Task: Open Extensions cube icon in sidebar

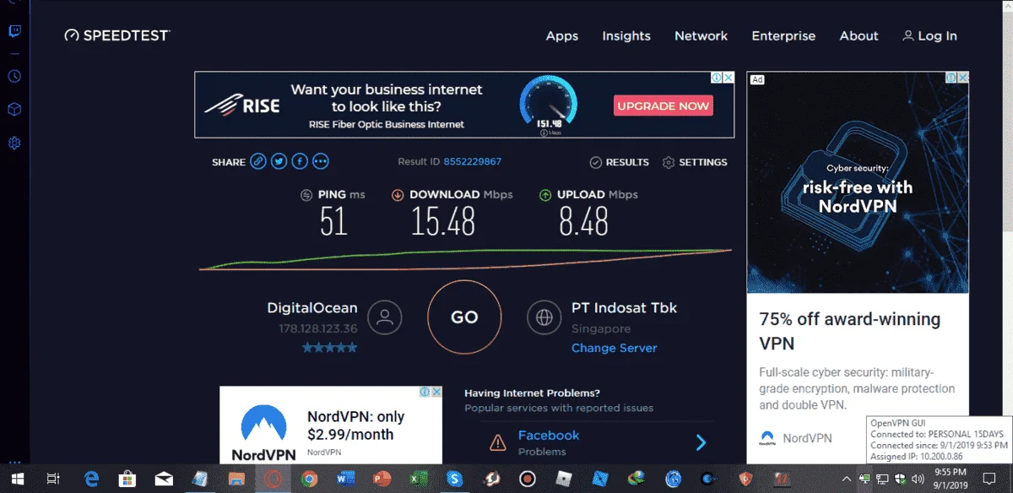Action: [x=14, y=110]
